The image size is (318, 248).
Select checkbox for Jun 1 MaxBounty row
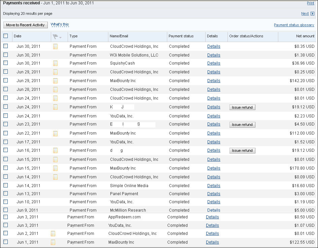[6, 242]
